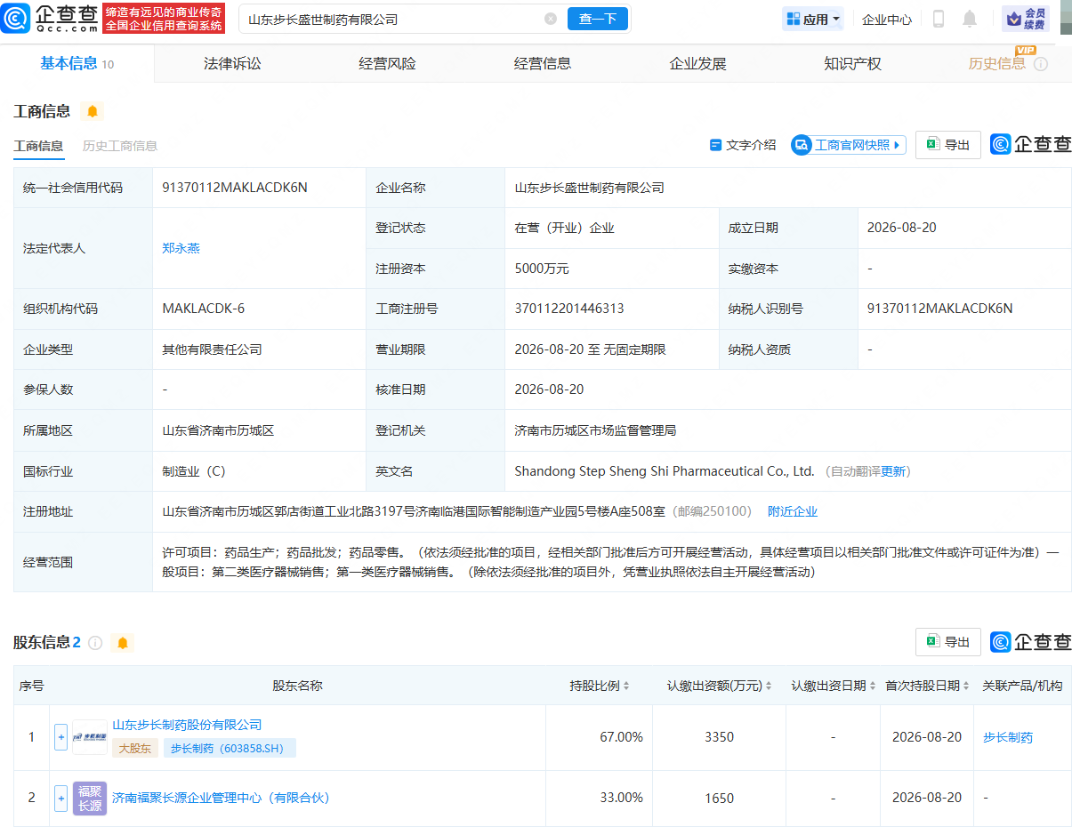
Task: Open the notifications bell in header
Action: point(970,19)
